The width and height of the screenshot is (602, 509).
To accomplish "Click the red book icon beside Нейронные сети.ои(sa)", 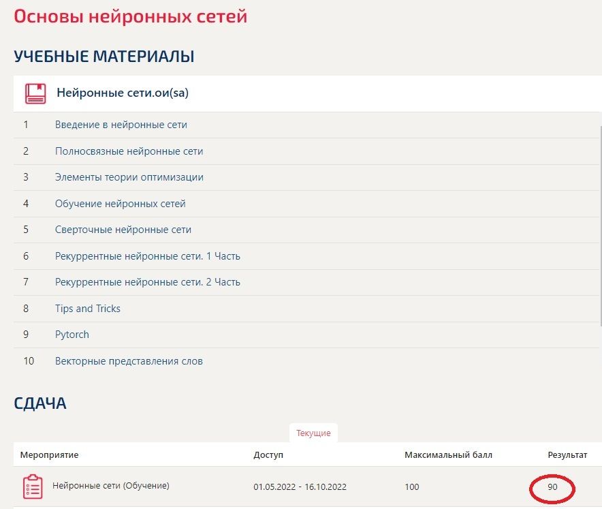I will coord(35,93).
